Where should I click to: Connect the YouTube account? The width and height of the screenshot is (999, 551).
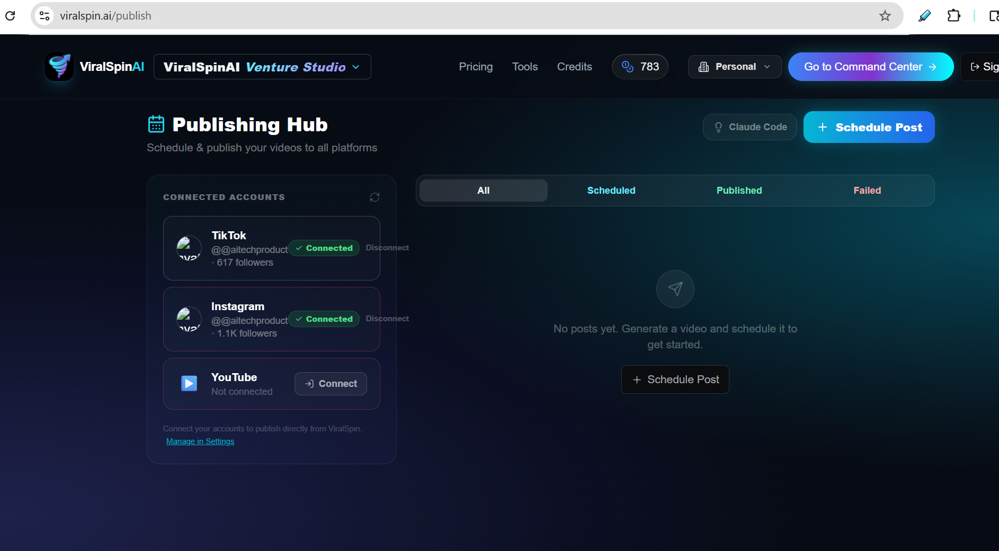331,384
